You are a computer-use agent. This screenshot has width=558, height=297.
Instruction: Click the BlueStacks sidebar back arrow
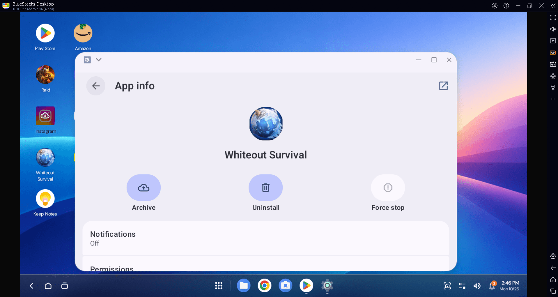(553, 268)
